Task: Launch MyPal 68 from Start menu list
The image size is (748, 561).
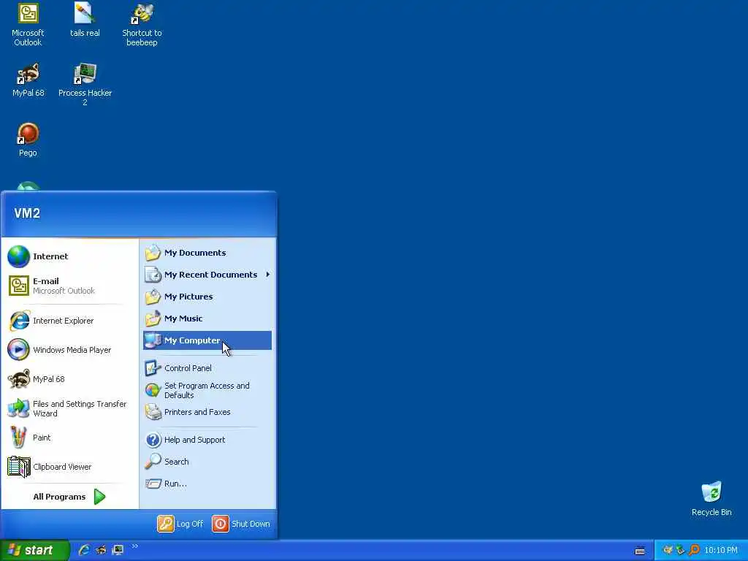Action: click(69, 379)
